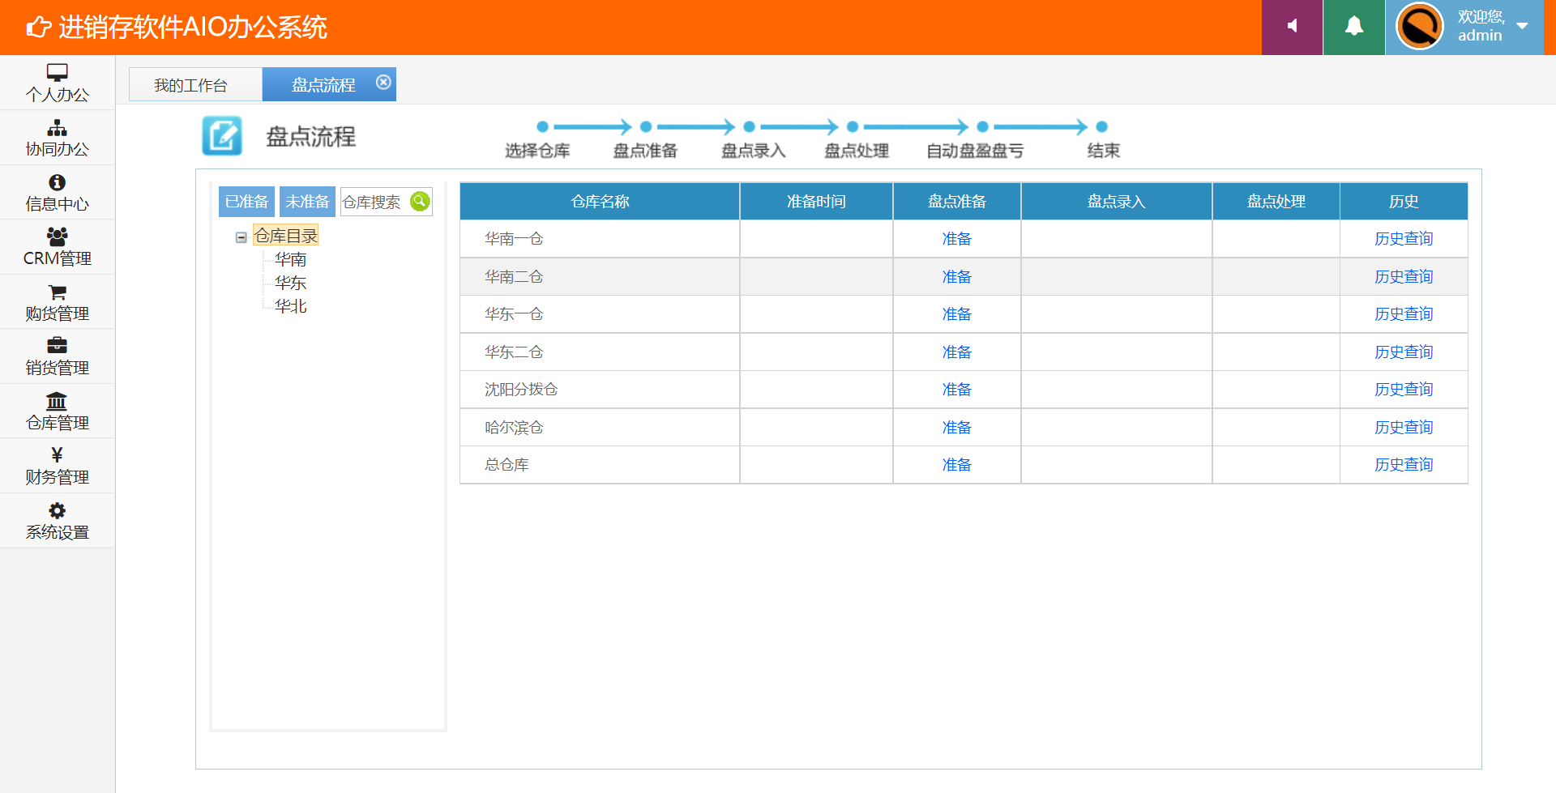1556x793 pixels.
Task: Open 历史查询 for 华东一仓
Action: 1404,314
